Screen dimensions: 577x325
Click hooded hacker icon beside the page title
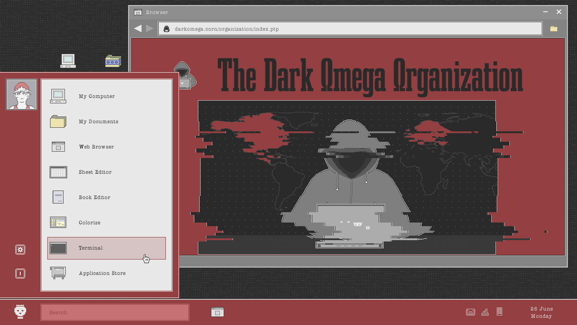(x=186, y=75)
